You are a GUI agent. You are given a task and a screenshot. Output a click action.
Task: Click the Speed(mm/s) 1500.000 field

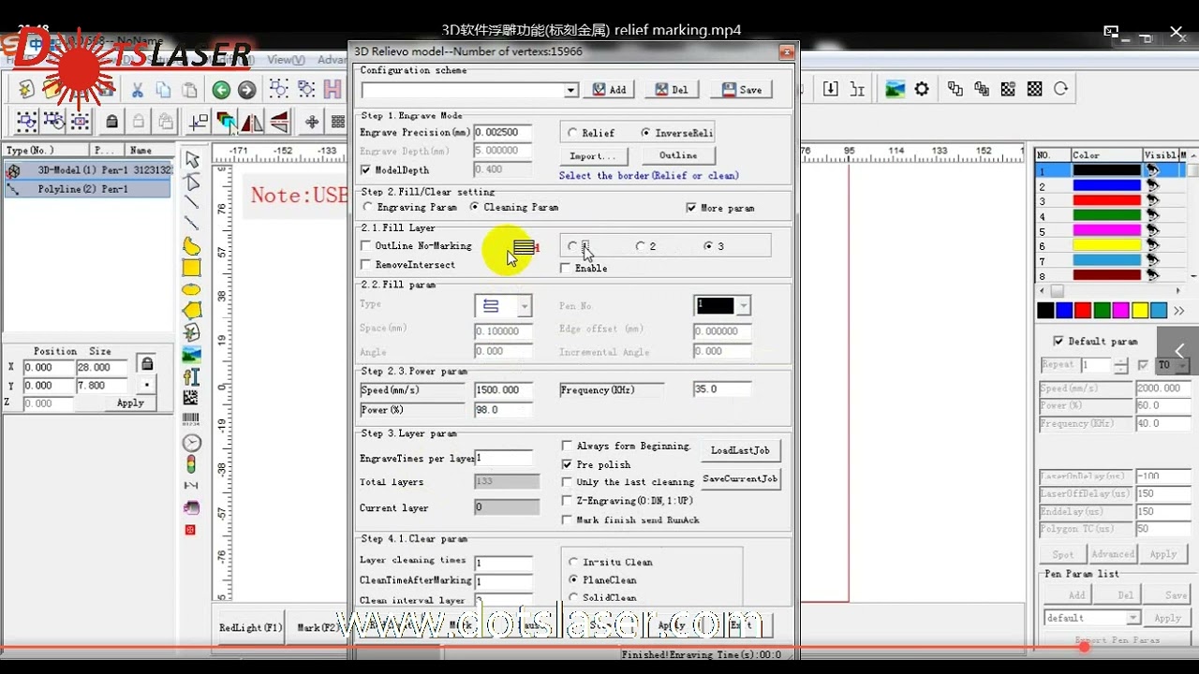pyautogui.click(x=503, y=389)
